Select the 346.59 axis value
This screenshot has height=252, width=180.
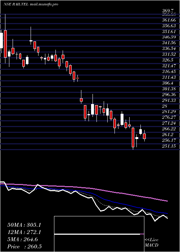[169, 37]
